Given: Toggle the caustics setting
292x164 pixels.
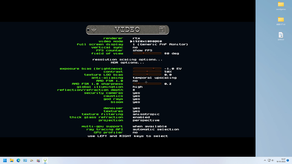Looking at the screenshot, I should point(136,96).
